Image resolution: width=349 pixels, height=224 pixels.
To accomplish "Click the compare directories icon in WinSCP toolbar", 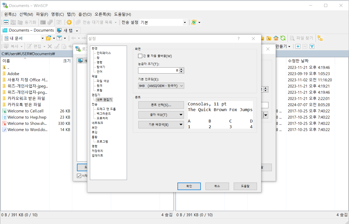I will click(6, 22).
